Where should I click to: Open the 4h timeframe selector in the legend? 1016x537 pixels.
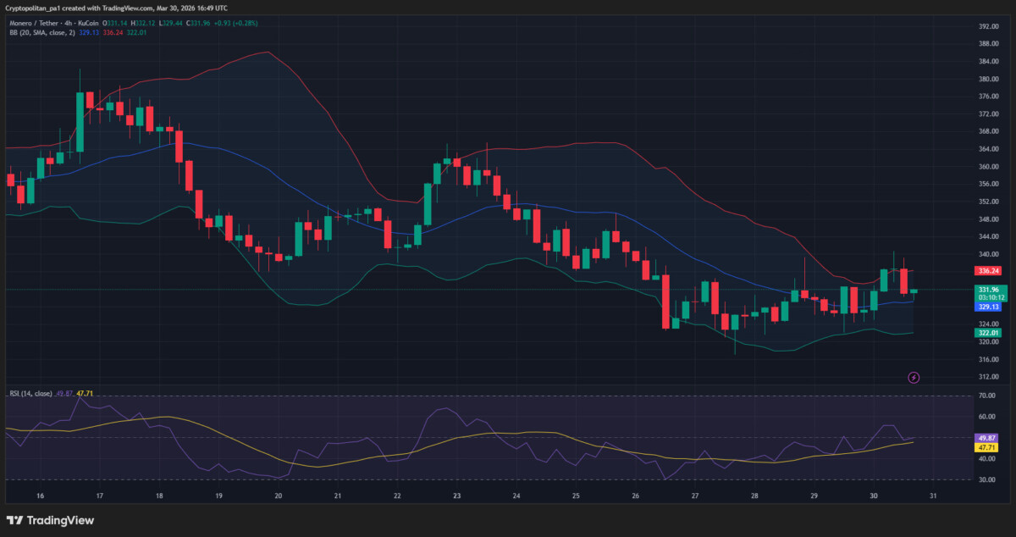[69, 25]
